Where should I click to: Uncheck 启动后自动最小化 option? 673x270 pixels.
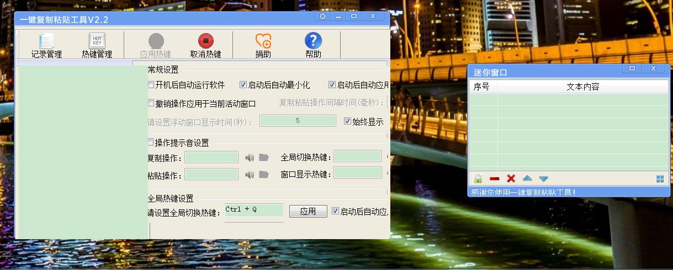(243, 85)
